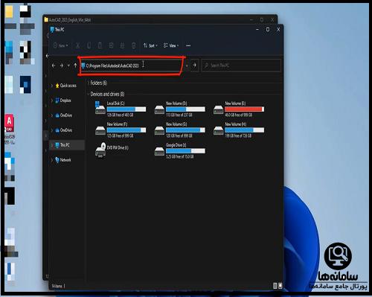Switch to large icons view in status bar
372x297 pixels.
point(280,286)
